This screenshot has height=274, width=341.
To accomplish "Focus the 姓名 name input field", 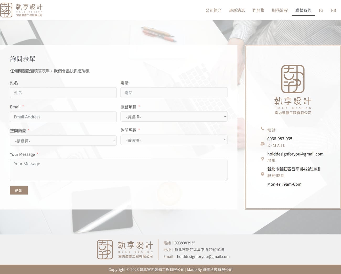I will point(63,93).
